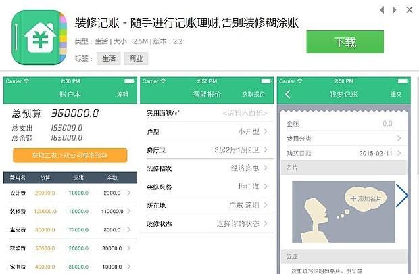Tap the back arrow in 我要记账
Image resolution: width=419 pixels, height=274 pixels.
tap(287, 94)
